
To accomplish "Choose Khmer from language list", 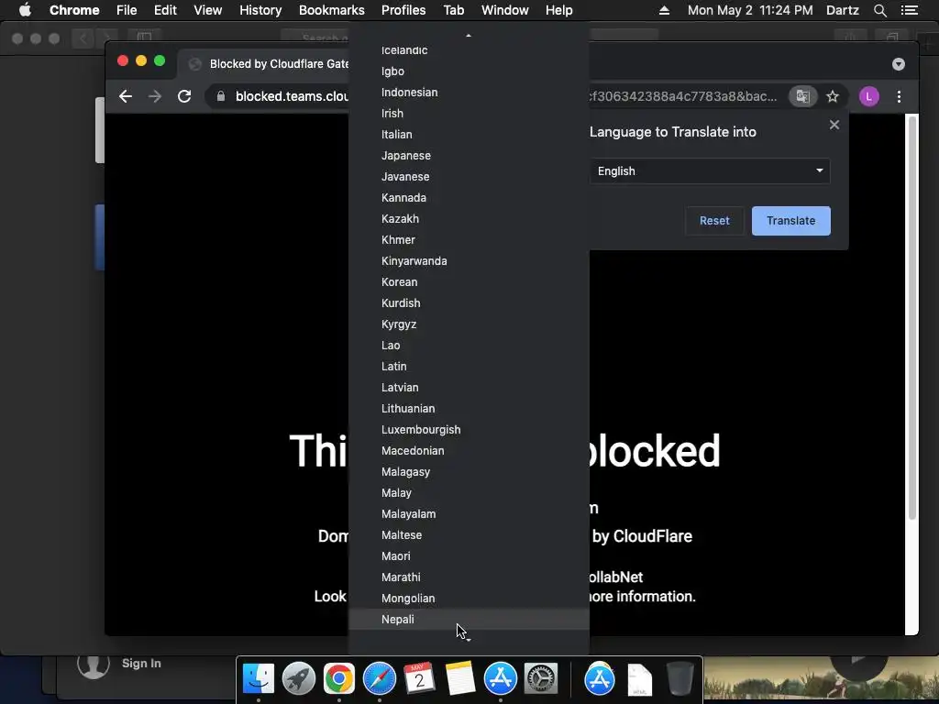I will (469, 240).
